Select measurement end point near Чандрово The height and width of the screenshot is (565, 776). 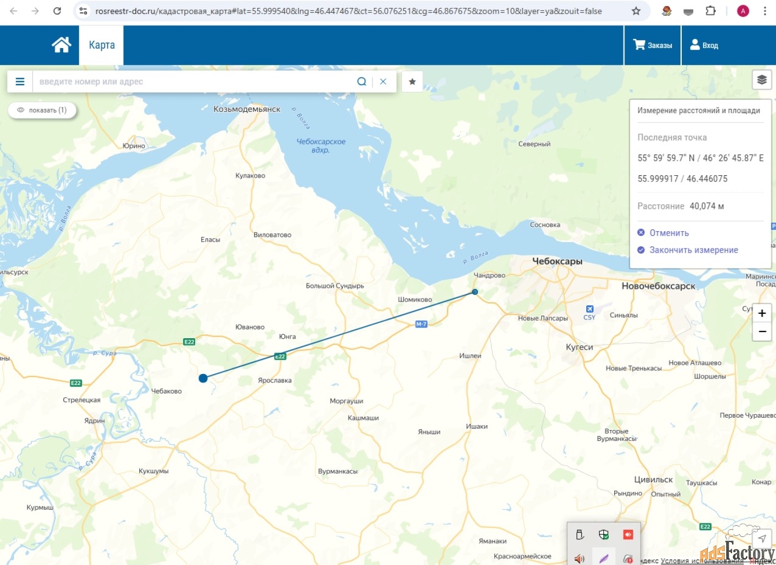475,292
